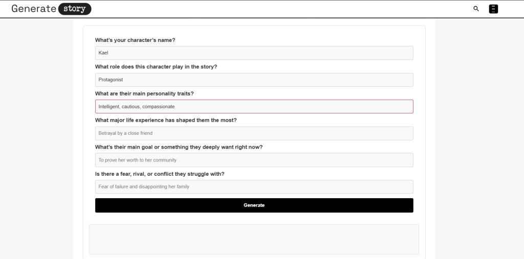Click the empty story output box
The height and width of the screenshot is (259, 524).
(254, 239)
